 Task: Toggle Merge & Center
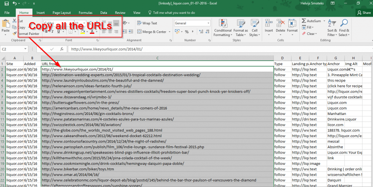[152, 32]
